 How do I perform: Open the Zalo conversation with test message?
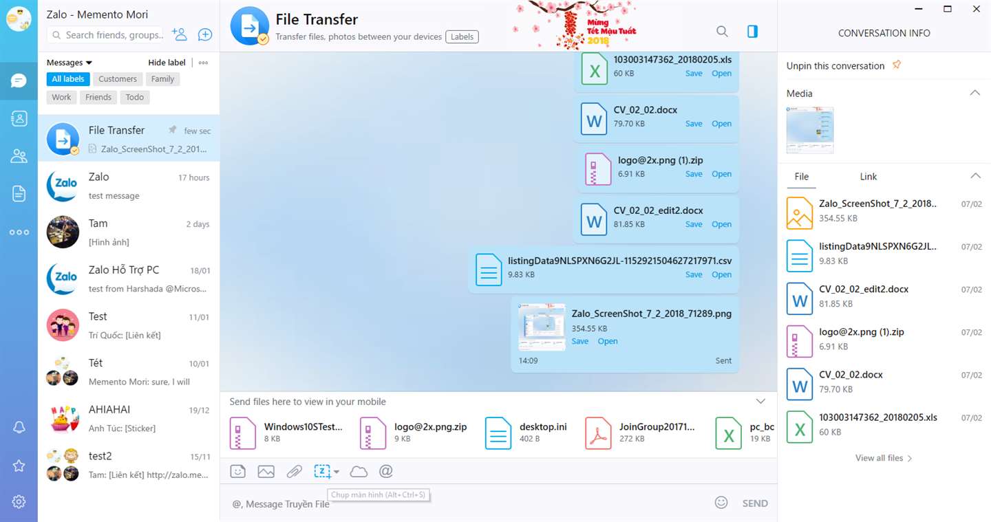129,186
